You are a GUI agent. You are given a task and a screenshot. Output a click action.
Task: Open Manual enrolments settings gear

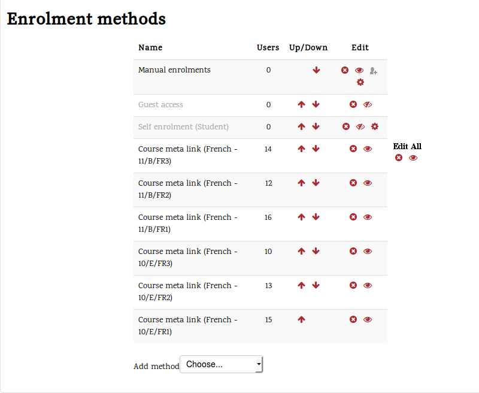360,82
